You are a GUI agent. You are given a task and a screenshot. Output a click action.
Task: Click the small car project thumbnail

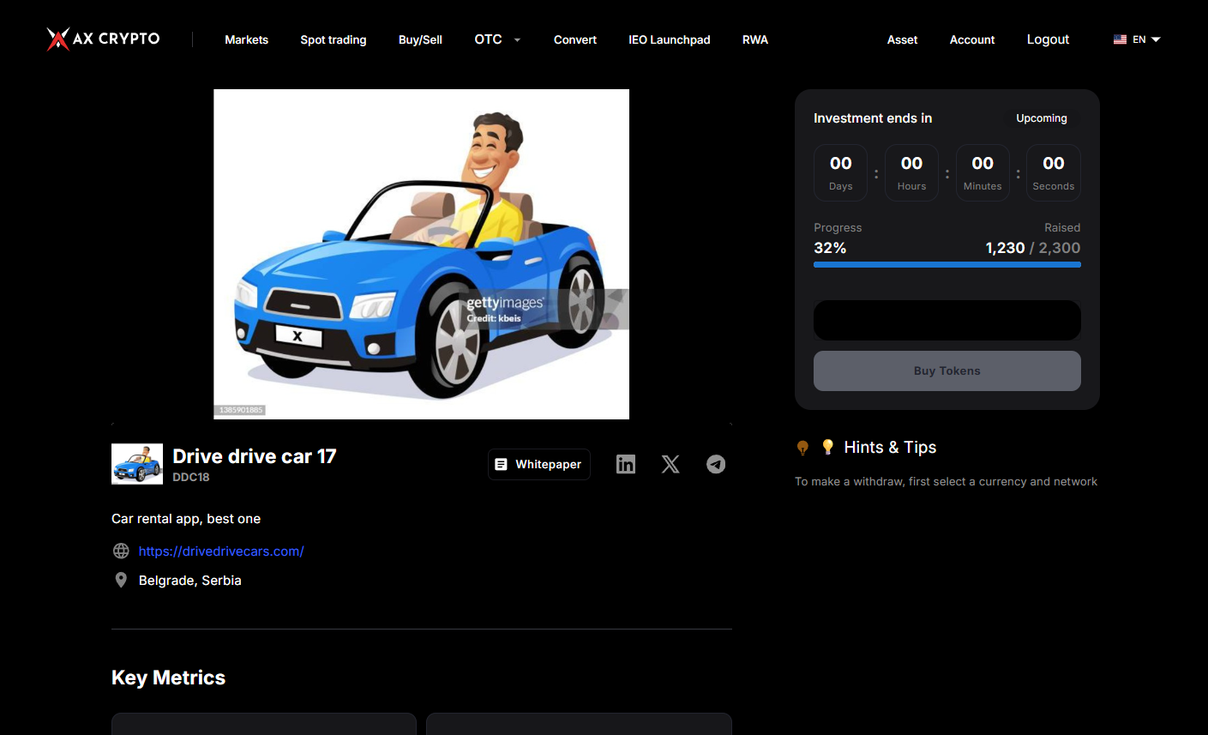(137, 464)
